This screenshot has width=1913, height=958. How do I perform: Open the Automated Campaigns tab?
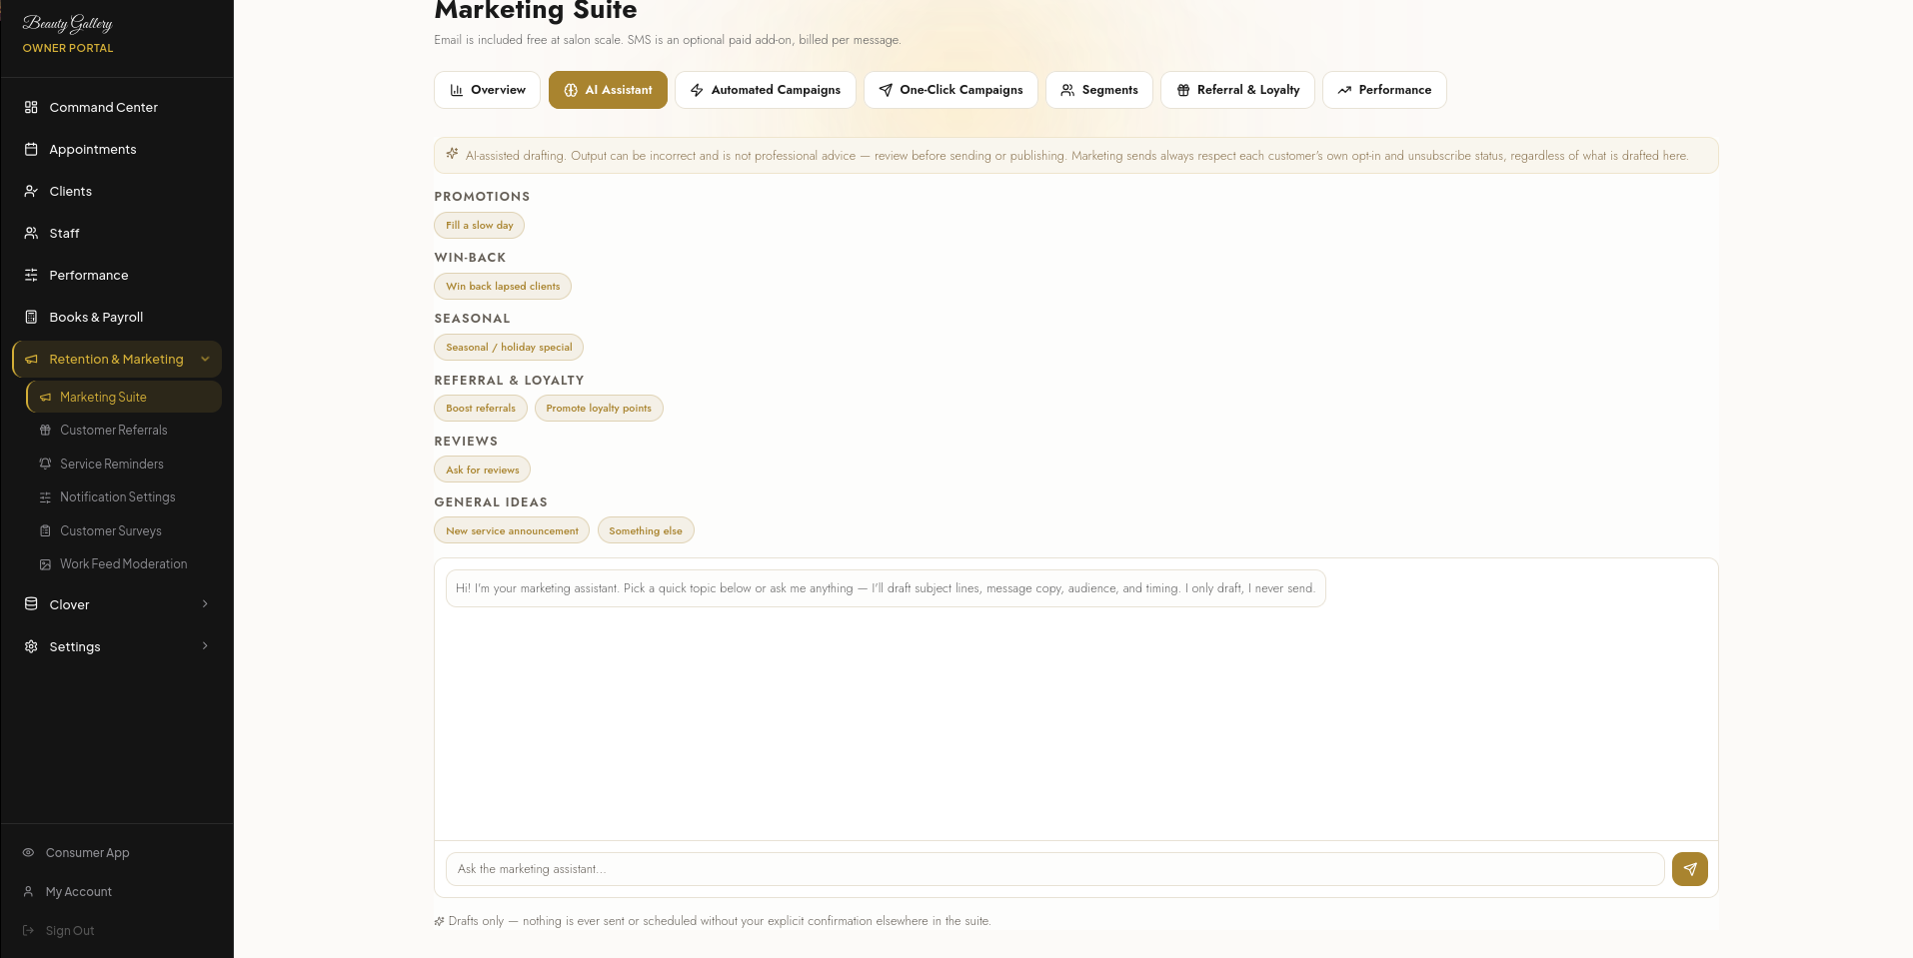click(x=765, y=90)
